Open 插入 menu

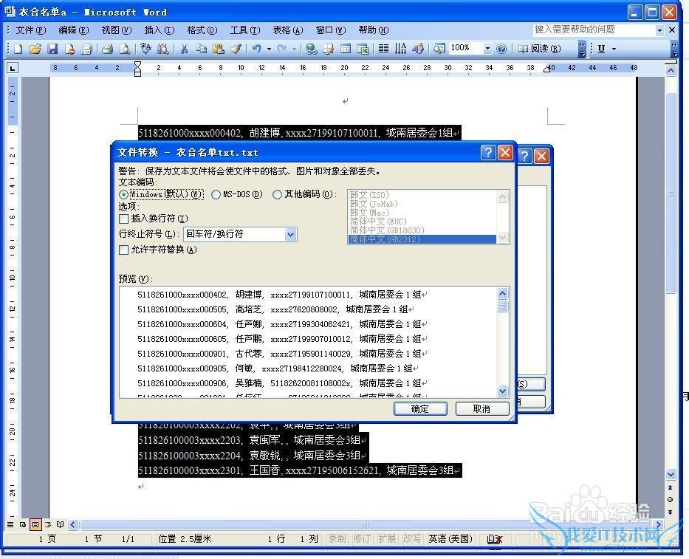(x=160, y=30)
